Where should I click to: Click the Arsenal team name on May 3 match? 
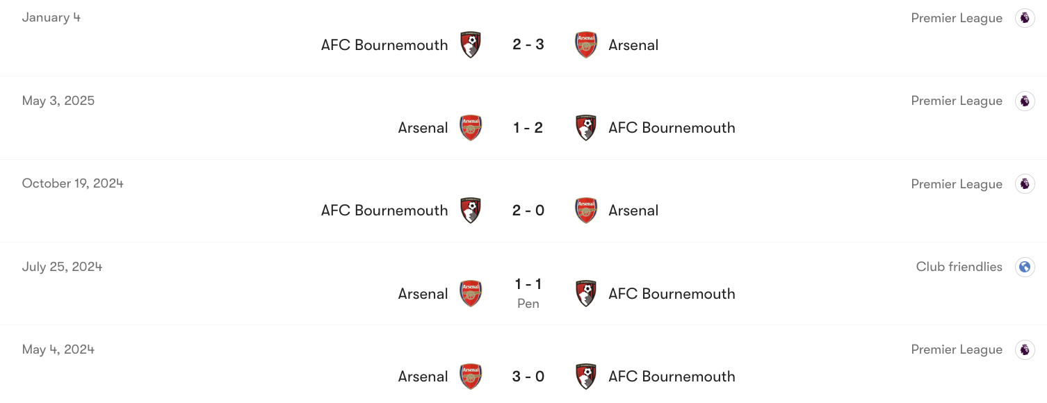[x=423, y=127]
